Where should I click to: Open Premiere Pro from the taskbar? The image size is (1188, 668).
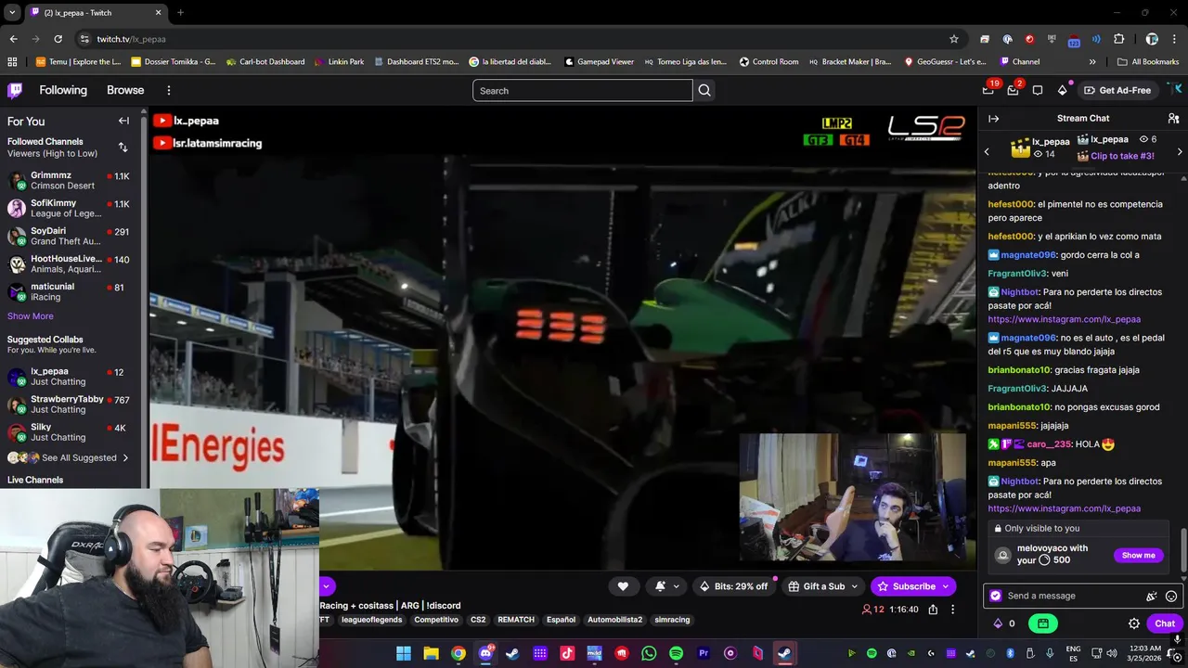point(704,653)
